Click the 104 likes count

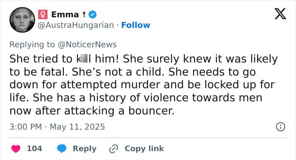pos(35,149)
